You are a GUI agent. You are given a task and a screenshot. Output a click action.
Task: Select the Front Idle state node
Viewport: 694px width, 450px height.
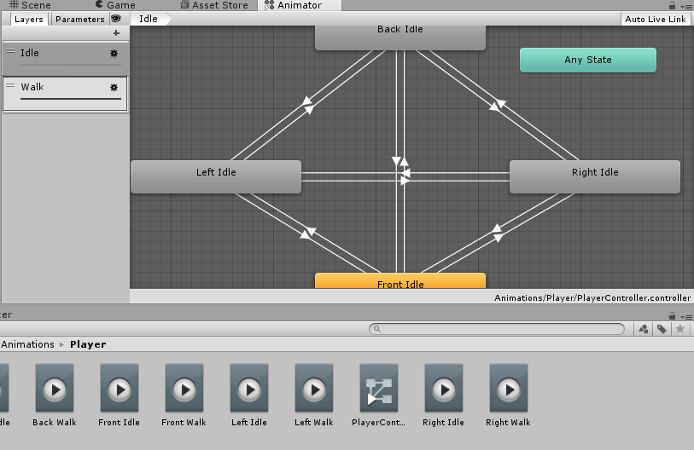pyautogui.click(x=400, y=282)
